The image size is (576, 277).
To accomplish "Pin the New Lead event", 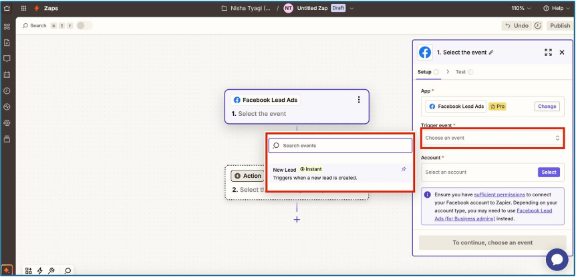I will [404, 169].
